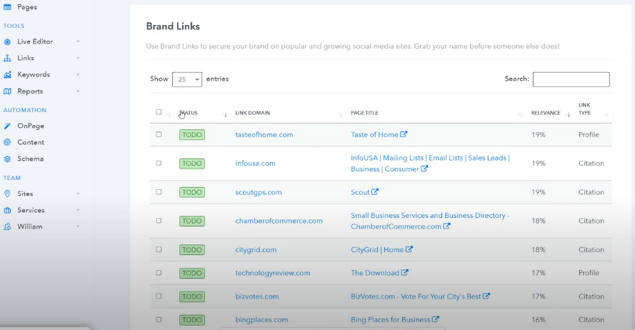Check the infousa.com row checkbox

(159, 163)
